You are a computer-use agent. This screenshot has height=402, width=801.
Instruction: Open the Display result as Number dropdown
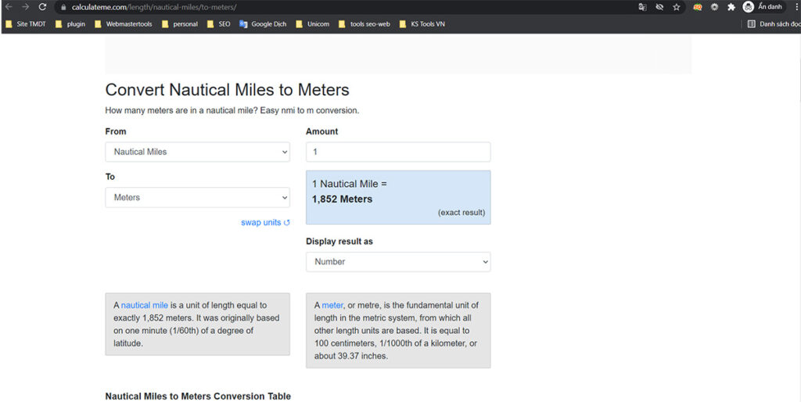pyautogui.click(x=398, y=261)
